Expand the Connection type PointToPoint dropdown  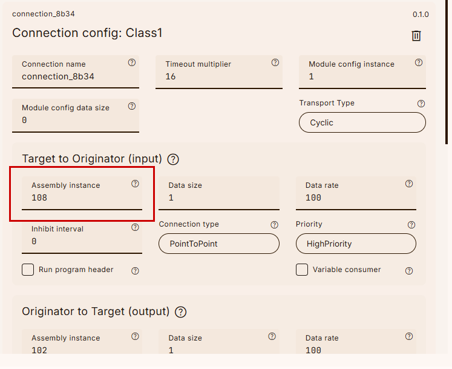(219, 244)
